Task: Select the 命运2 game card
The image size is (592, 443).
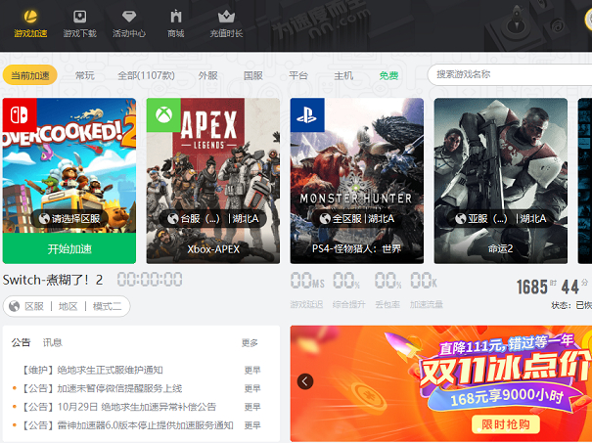Action: click(x=501, y=181)
